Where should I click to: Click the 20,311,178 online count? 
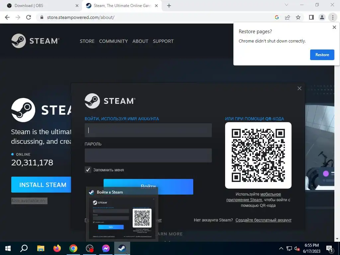point(32,162)
